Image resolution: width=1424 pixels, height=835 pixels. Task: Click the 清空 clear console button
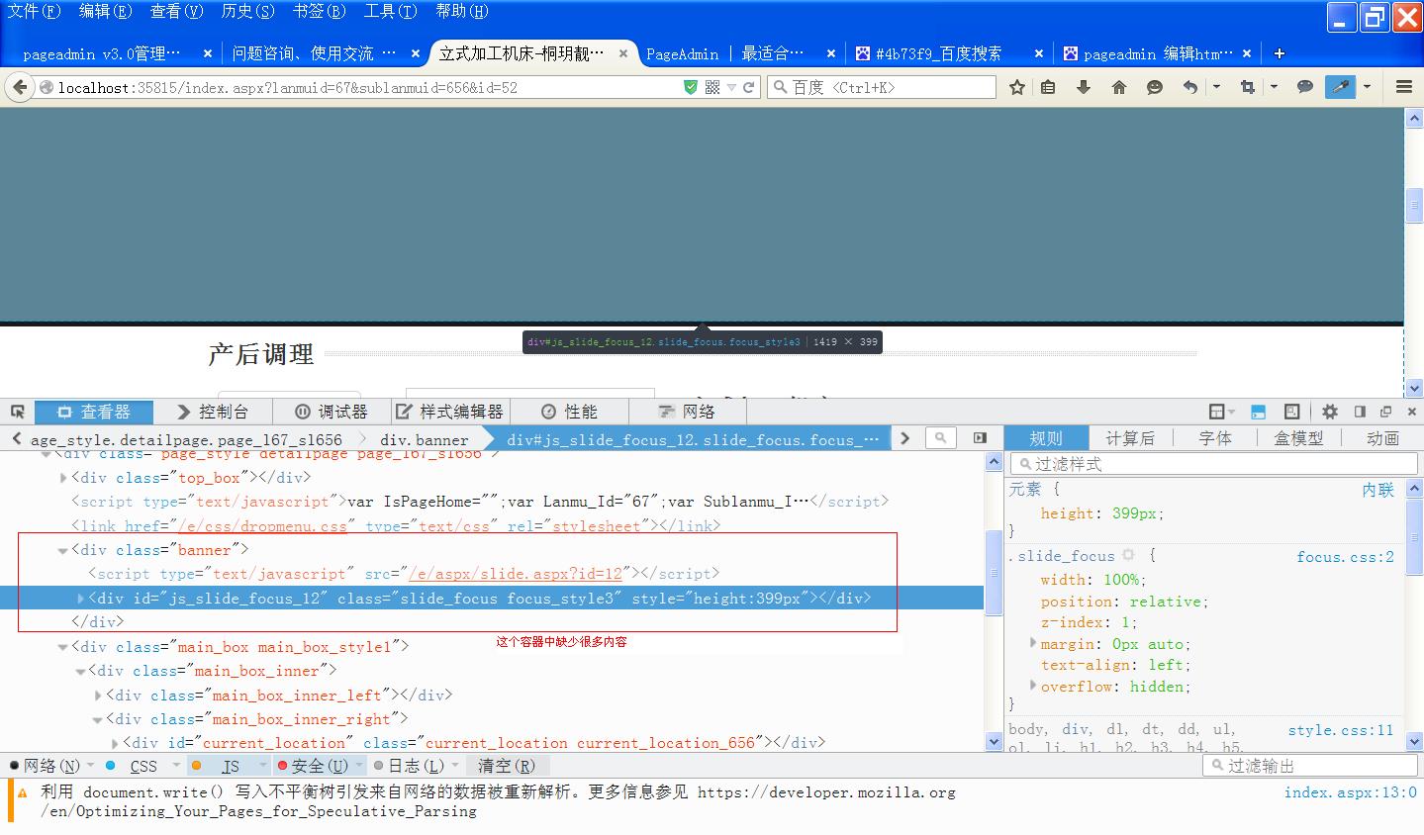click(506, 766)
